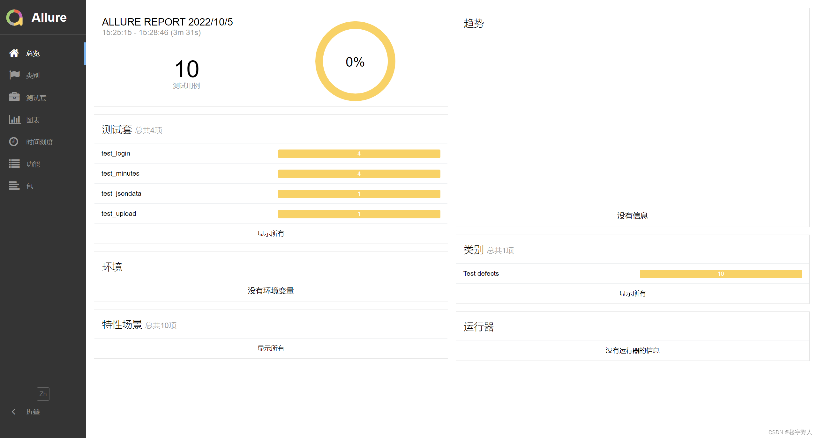Image resolution: width=817 pixels, height=438 pixels.
Task: Click the clock icon for 时间刻度
Action: (14, 142)
